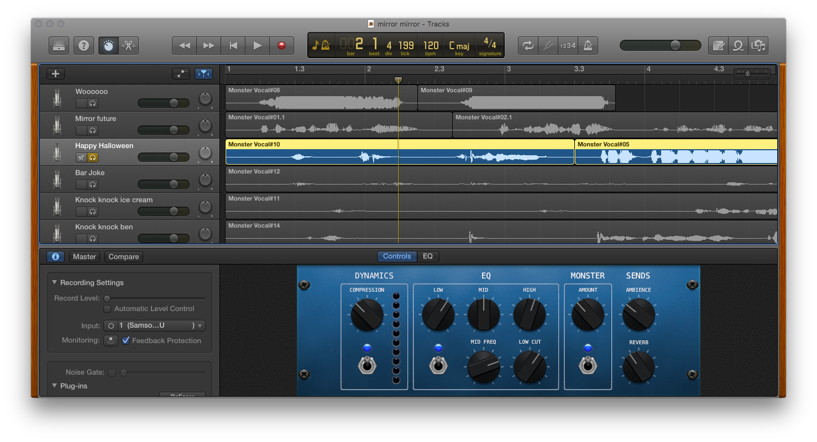
Task: Select the Mirror future track microphone icon
Action: click(x=57, y=125)
